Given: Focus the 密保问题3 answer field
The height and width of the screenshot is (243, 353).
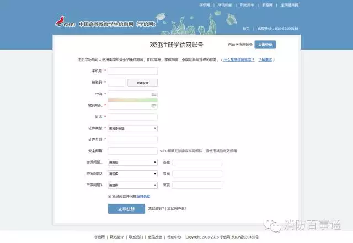Looking at the screenshot, I should point(197,185).
